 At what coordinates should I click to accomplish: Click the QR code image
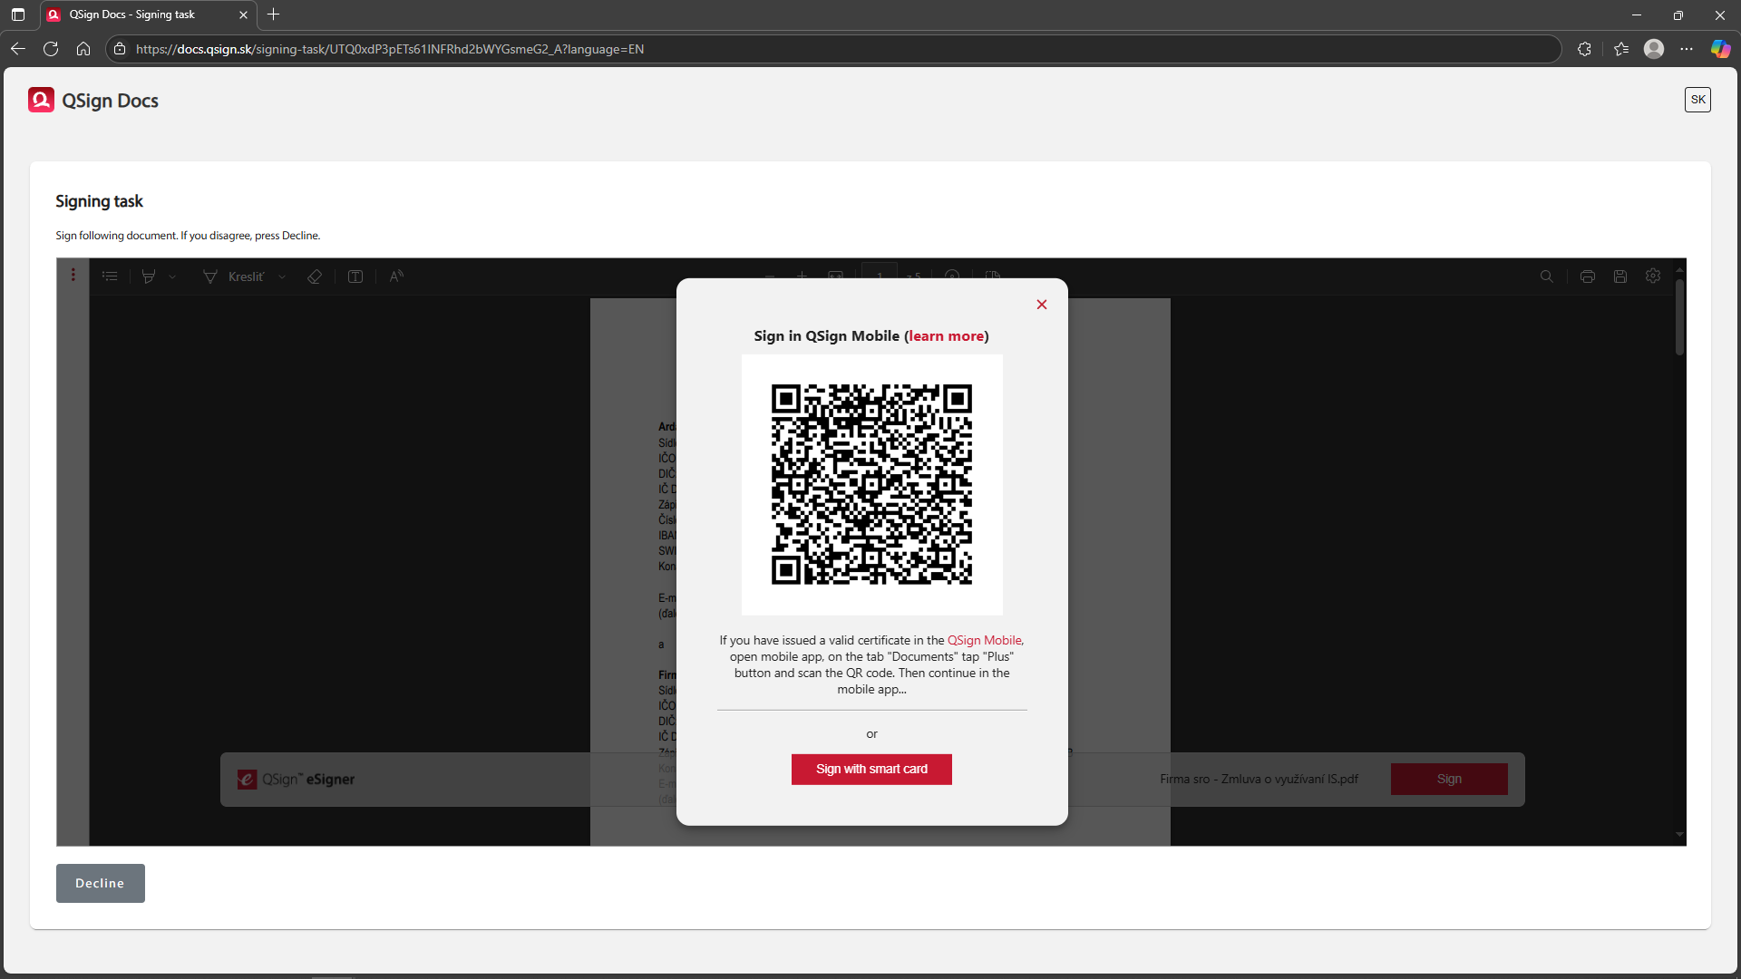871,485
